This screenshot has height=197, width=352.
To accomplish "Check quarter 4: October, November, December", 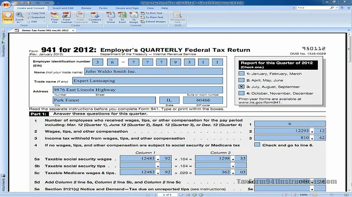I will (x=242, y=93).
